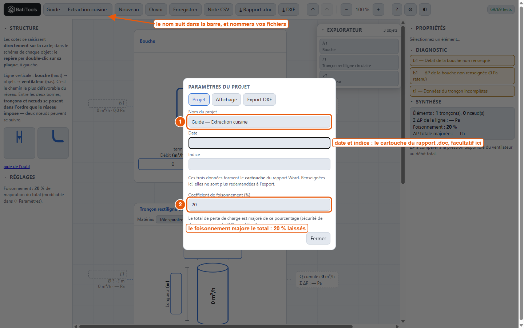Toggle dark theme contrast icon
The height and width of the screenshot is (328, 524).
click(425, 9)
